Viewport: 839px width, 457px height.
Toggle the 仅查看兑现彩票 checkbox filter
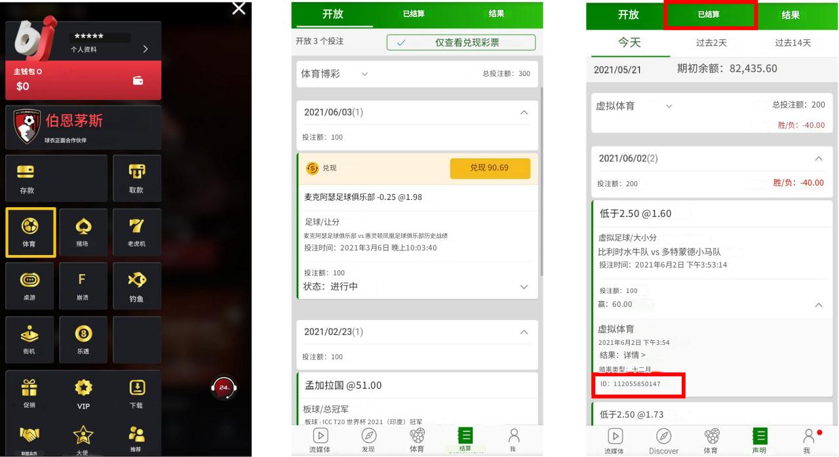click(461, 43)
